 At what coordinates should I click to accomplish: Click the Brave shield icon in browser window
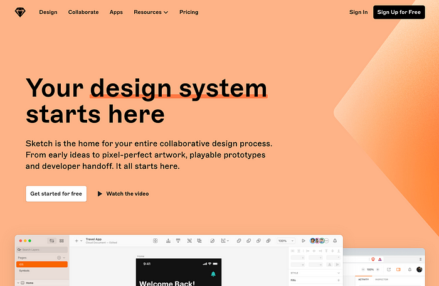click(x=373, y=260)
